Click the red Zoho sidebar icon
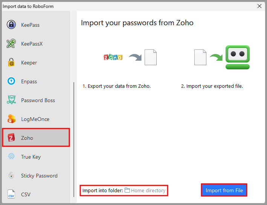267x205 pixels. (x=11, y=138)
